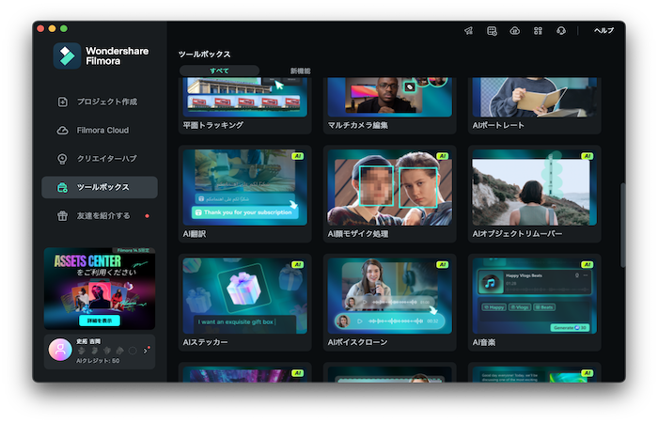Click the 友達を紹介する gift icon
The width and height of the screenshot is (658, 423).
click(63, 215)
